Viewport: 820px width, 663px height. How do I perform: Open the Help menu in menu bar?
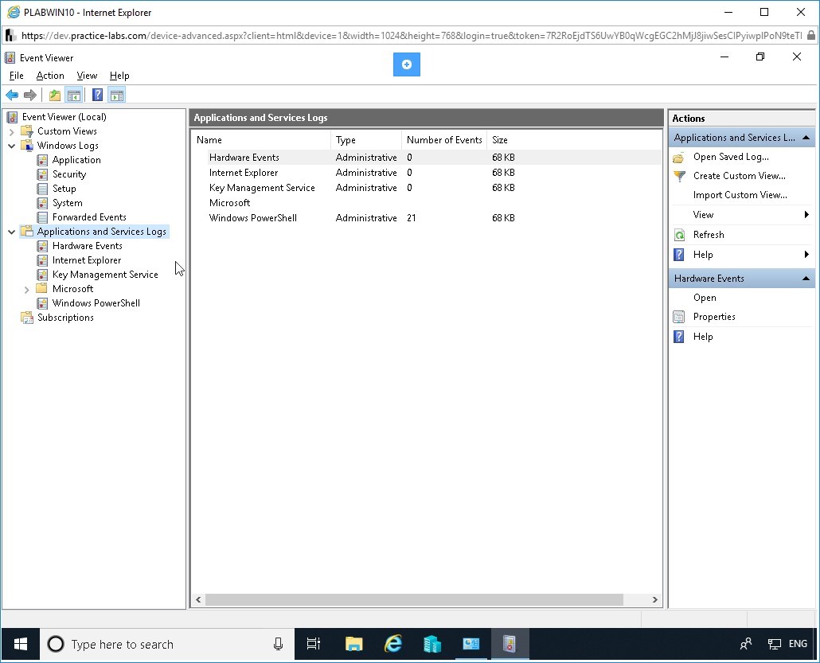(119, 76)
